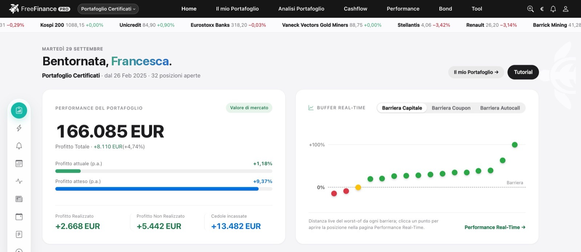Select the green dashboard clipboard icon in sidebar
The height and width of the screenshot is (252, 581).
(19, 110)
